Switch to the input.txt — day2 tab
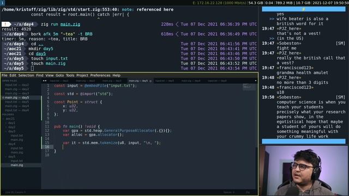 (x=59, y=81)
